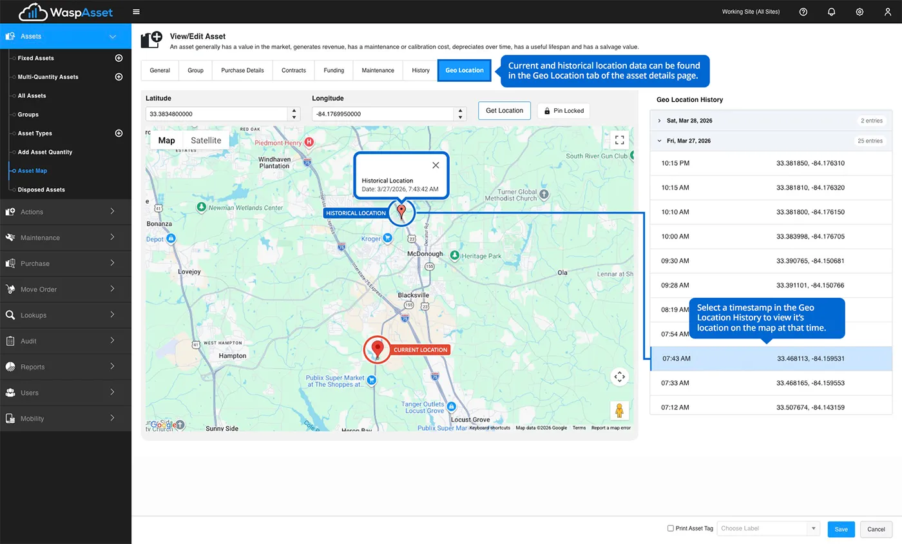902x544 pixels.
Task: Open the help question mark icon
Action: 803,12
